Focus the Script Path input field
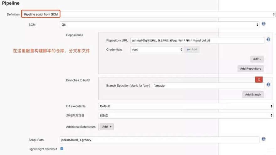The image size is (276, 155). click(159, 140)
